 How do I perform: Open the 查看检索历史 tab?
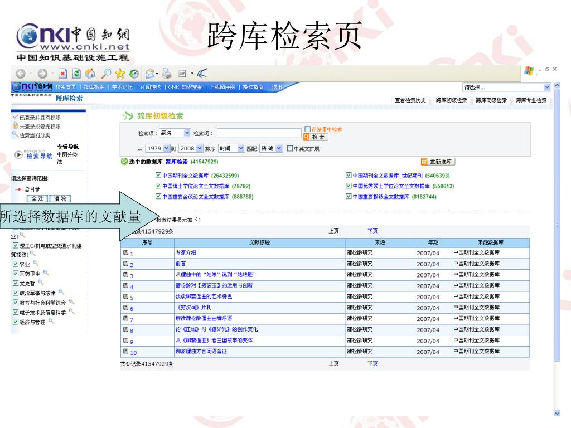point(410,100)
